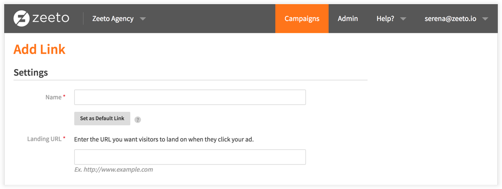Focus the Name text field
Screen dimensions: 502x189
coord(190,97)
